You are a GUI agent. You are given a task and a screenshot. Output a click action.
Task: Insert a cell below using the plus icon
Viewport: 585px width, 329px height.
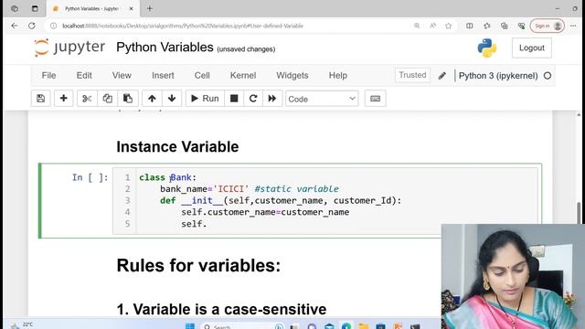click(x=63, y=99)
